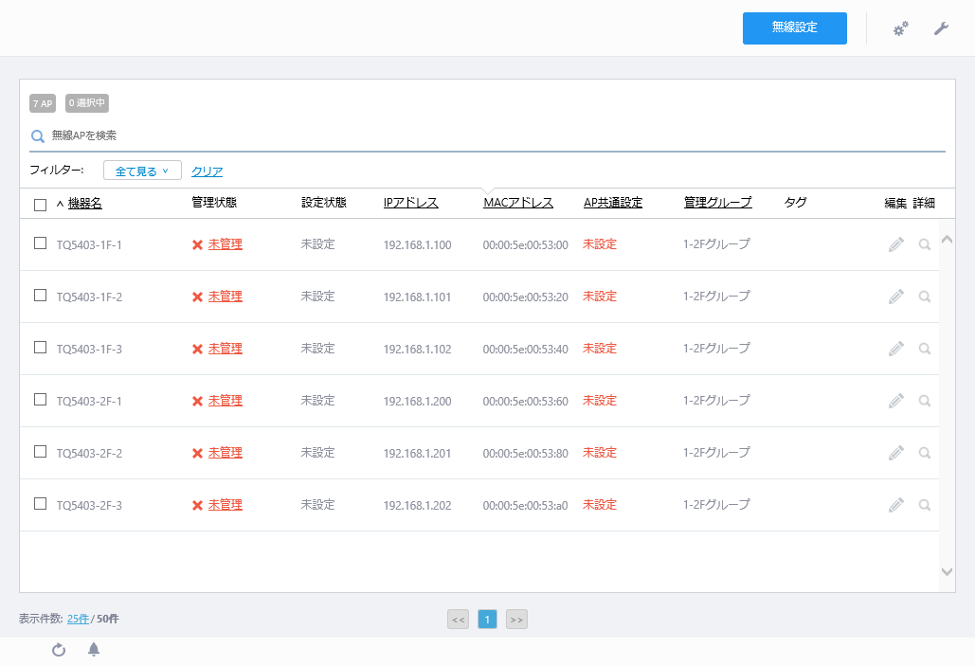Screen dimensions: 975x666
Task: Open the gears settings icon
Action: 900,28
